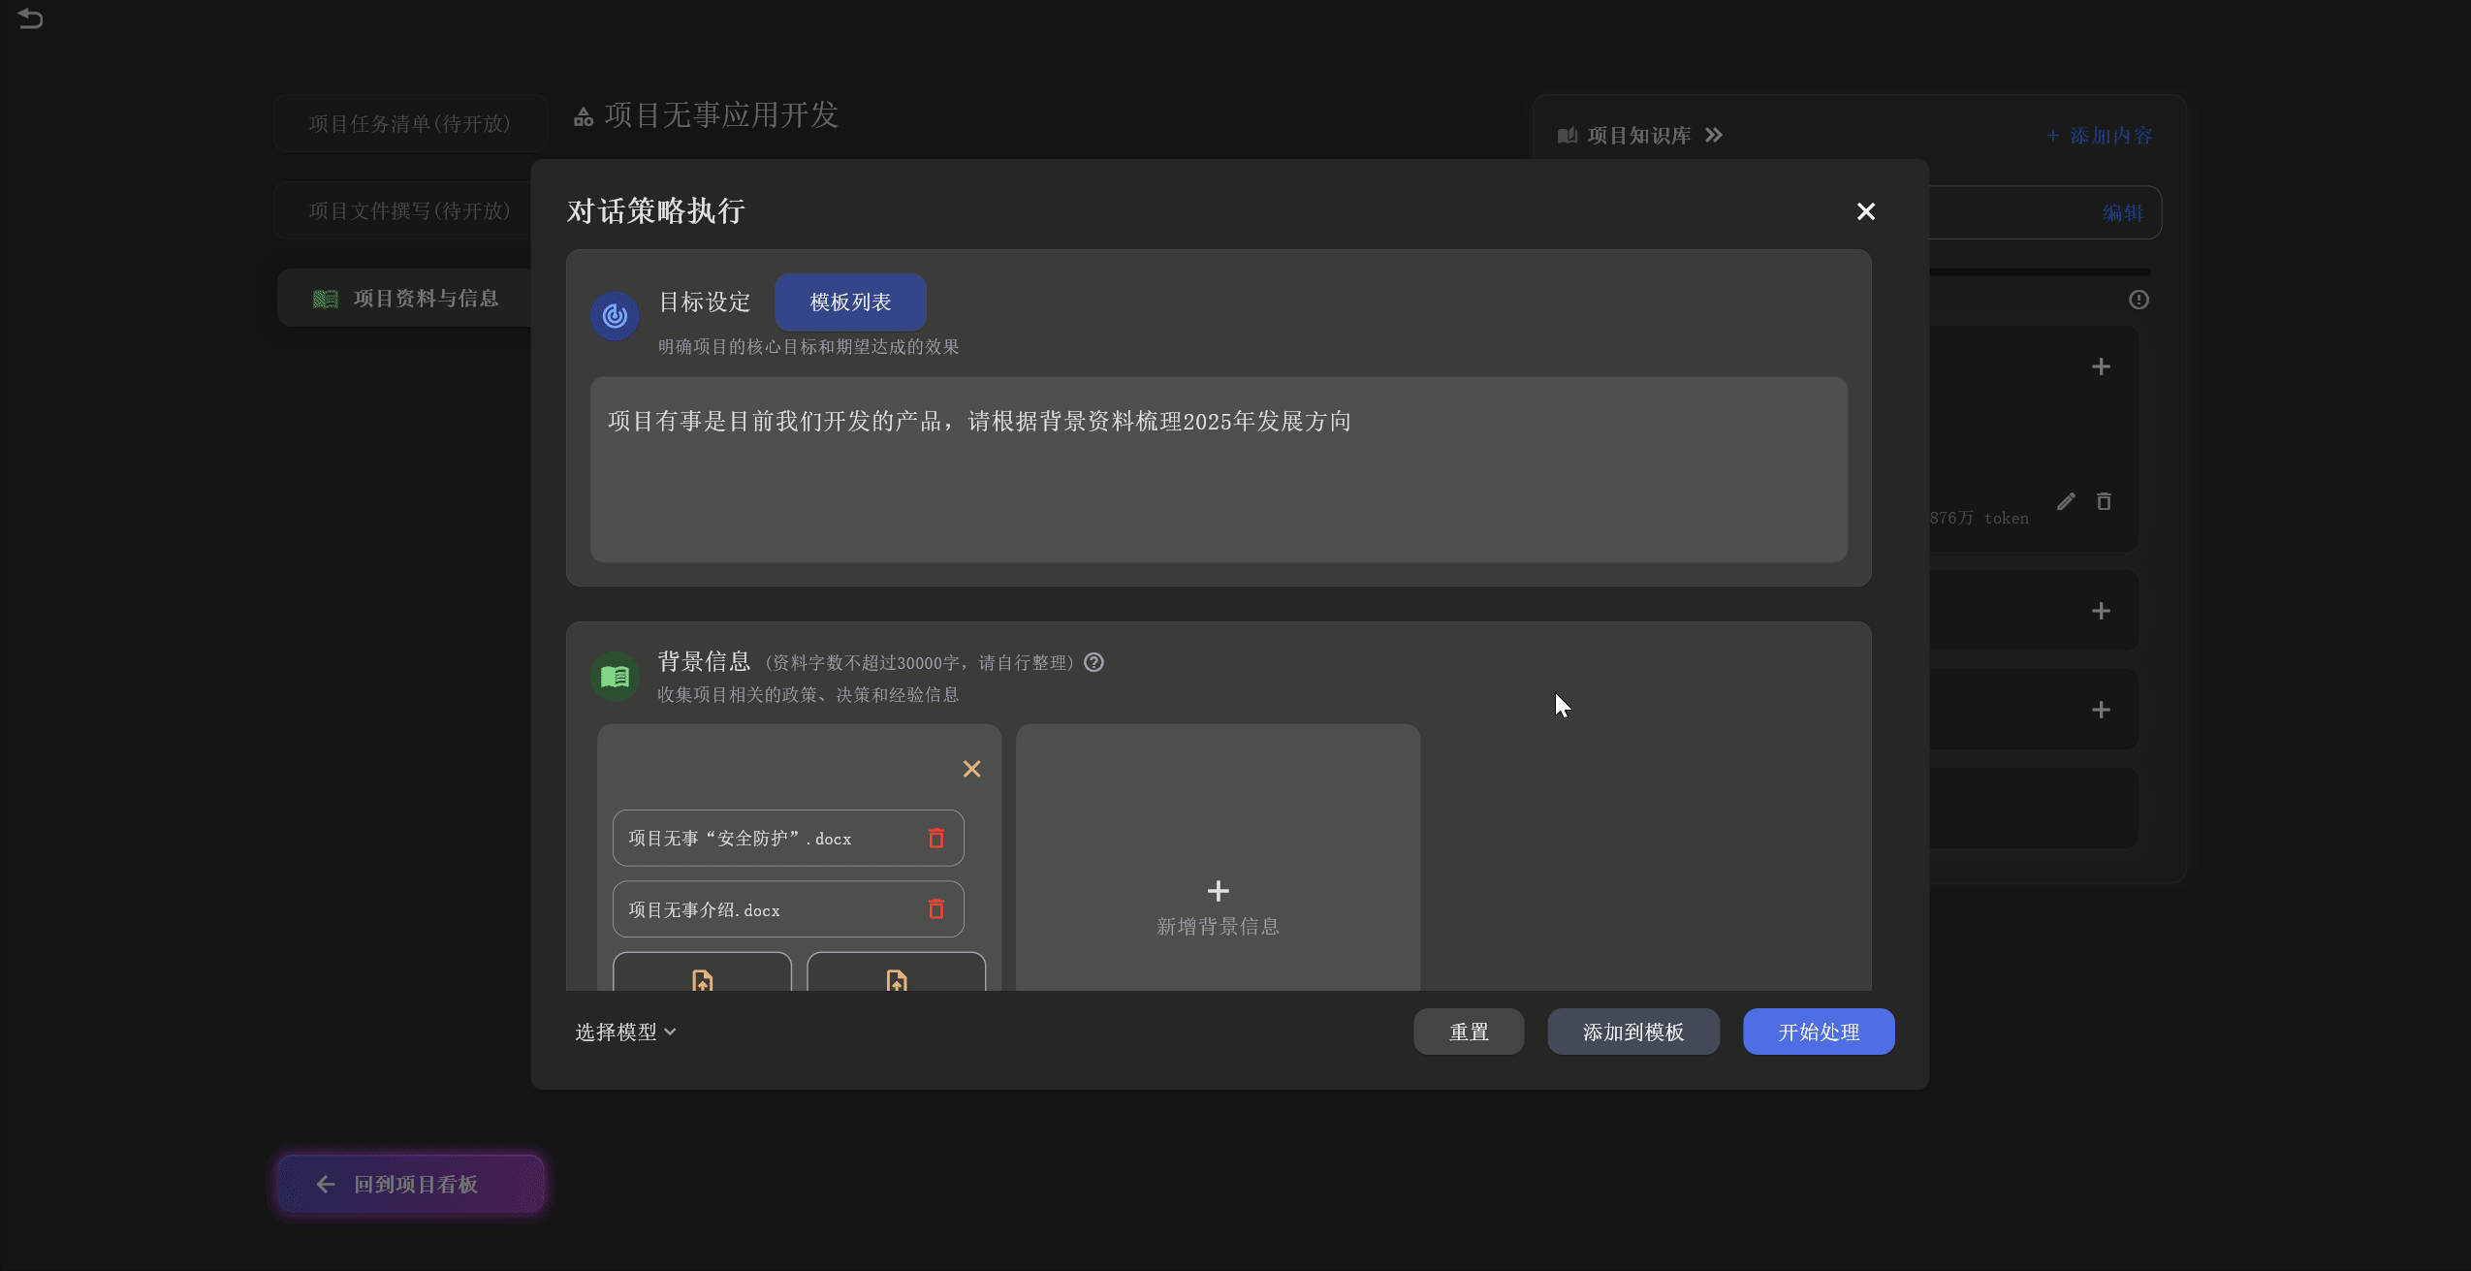Image resolution: width=2471 pixels, height=1271 pixels.
Task: Remove the background info card with orange X
Action: tap(971, 769)
